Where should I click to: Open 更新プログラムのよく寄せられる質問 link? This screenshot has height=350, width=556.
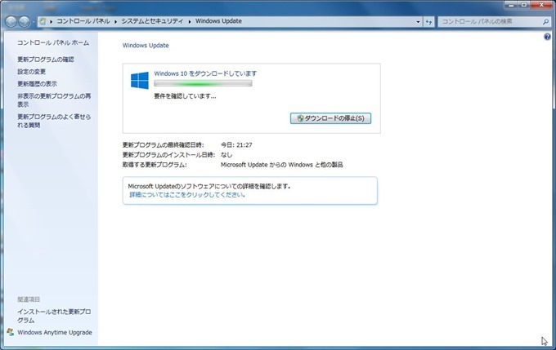coord(54,121)
